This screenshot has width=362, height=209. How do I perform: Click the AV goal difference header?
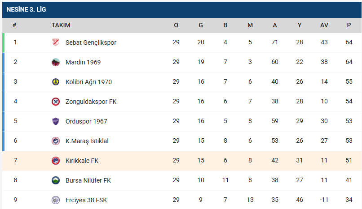tap(324, 26)
